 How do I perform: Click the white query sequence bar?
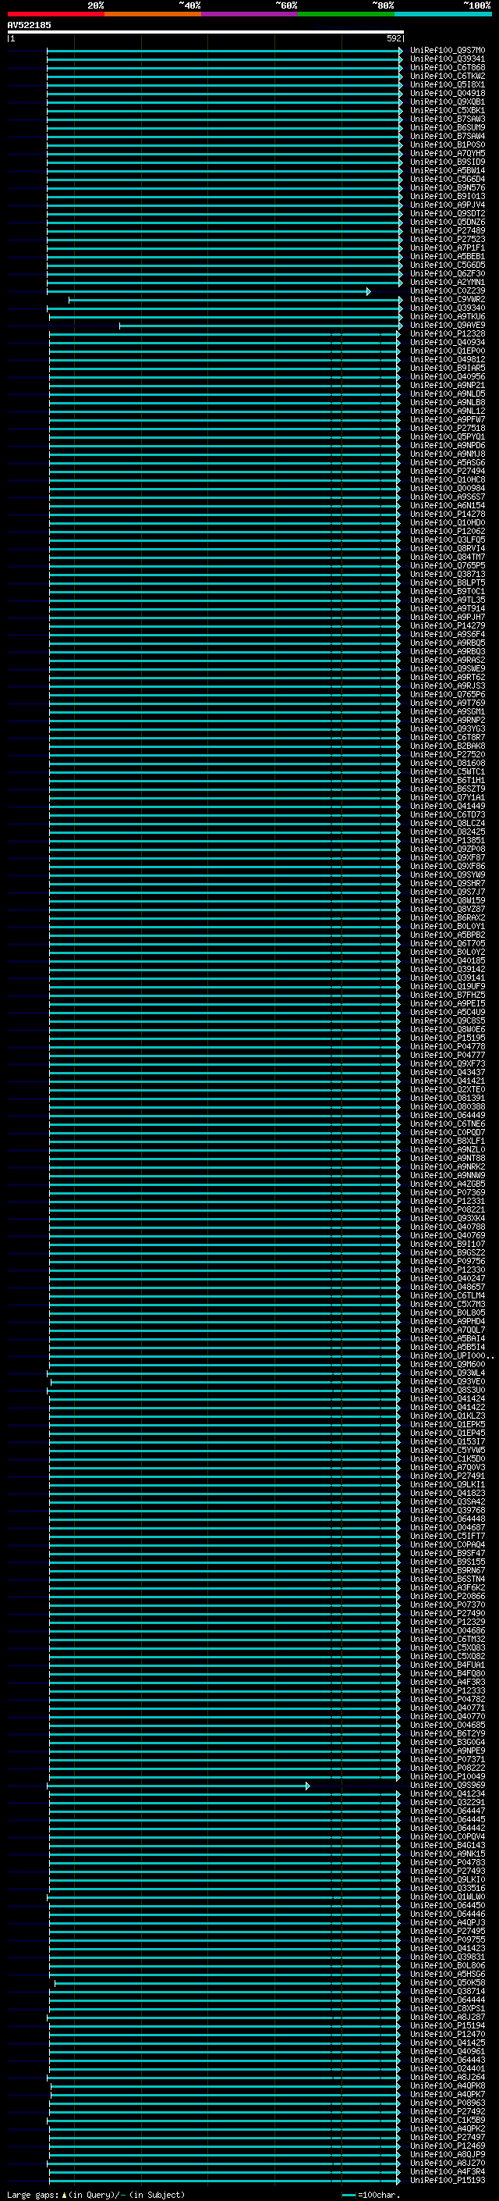pyautogui.click(x=206, y=31)
